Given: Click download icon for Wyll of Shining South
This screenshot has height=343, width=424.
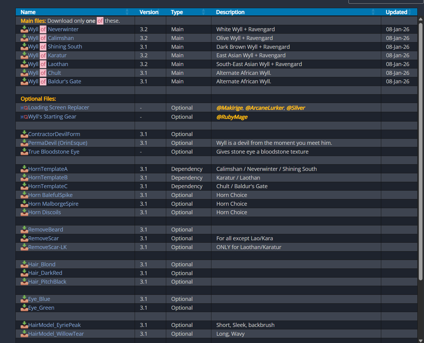Looking at the screenshot, I should [x=24, y=47].
